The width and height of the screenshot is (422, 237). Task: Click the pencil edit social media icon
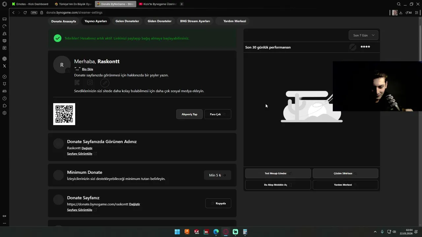click(x=105, y=83)
